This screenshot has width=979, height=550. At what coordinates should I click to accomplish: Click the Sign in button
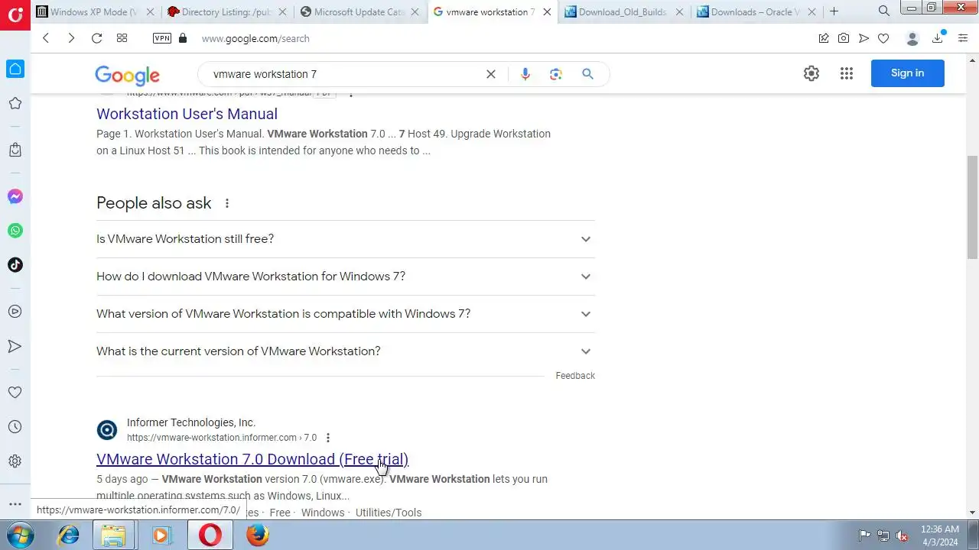pos(907,73)
